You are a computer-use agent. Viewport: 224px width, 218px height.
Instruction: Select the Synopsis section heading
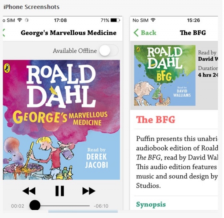[x=151, y=204]
